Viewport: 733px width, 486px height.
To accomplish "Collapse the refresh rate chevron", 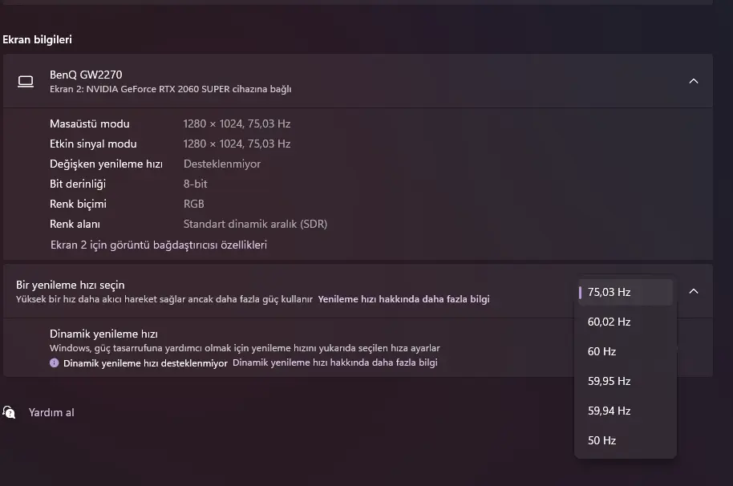I will click(693, 291).
